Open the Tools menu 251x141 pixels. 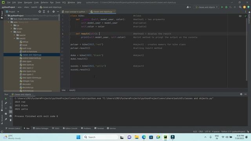pos(58,3)
